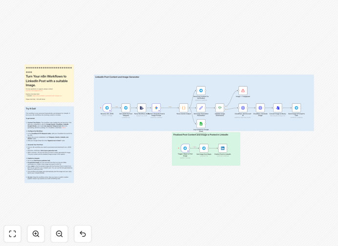
Task: Open the Parse Gemini Output code node
Action: [x=184, y=108]
